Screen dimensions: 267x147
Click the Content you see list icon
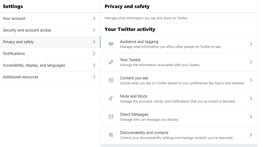111,80
